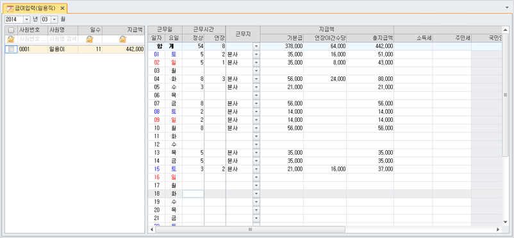Viewport: 514px width, 238px height.
Task: Click the 24,000 overtime pay for day 04
Action: click(338, 79)
